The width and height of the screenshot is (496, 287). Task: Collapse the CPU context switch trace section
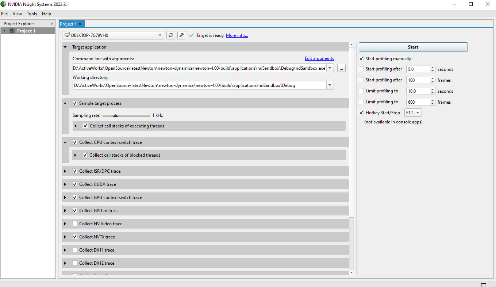pyautogui.click(x=65, y=142)
